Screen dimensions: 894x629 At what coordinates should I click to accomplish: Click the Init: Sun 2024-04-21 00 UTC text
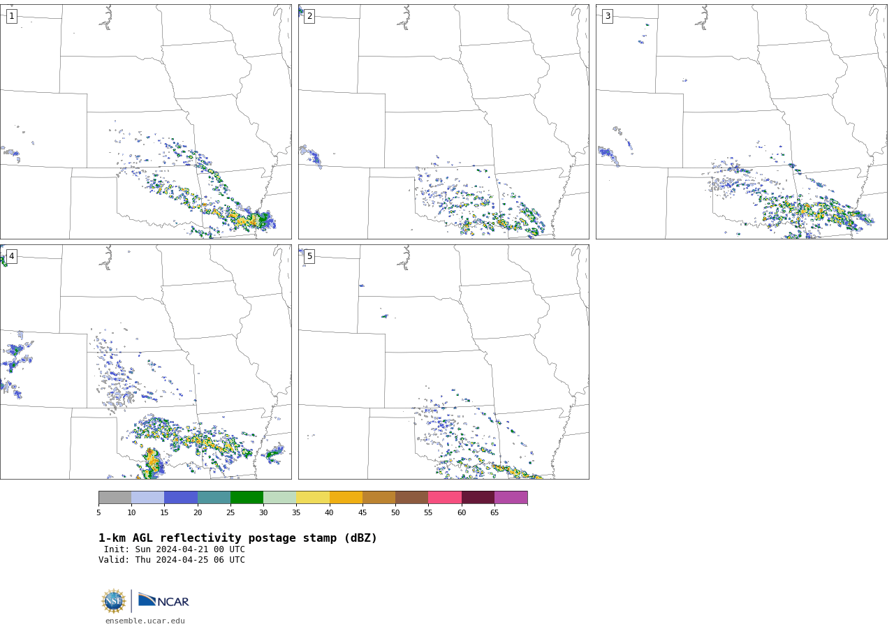pyautogui.click(x=175, y=549)
